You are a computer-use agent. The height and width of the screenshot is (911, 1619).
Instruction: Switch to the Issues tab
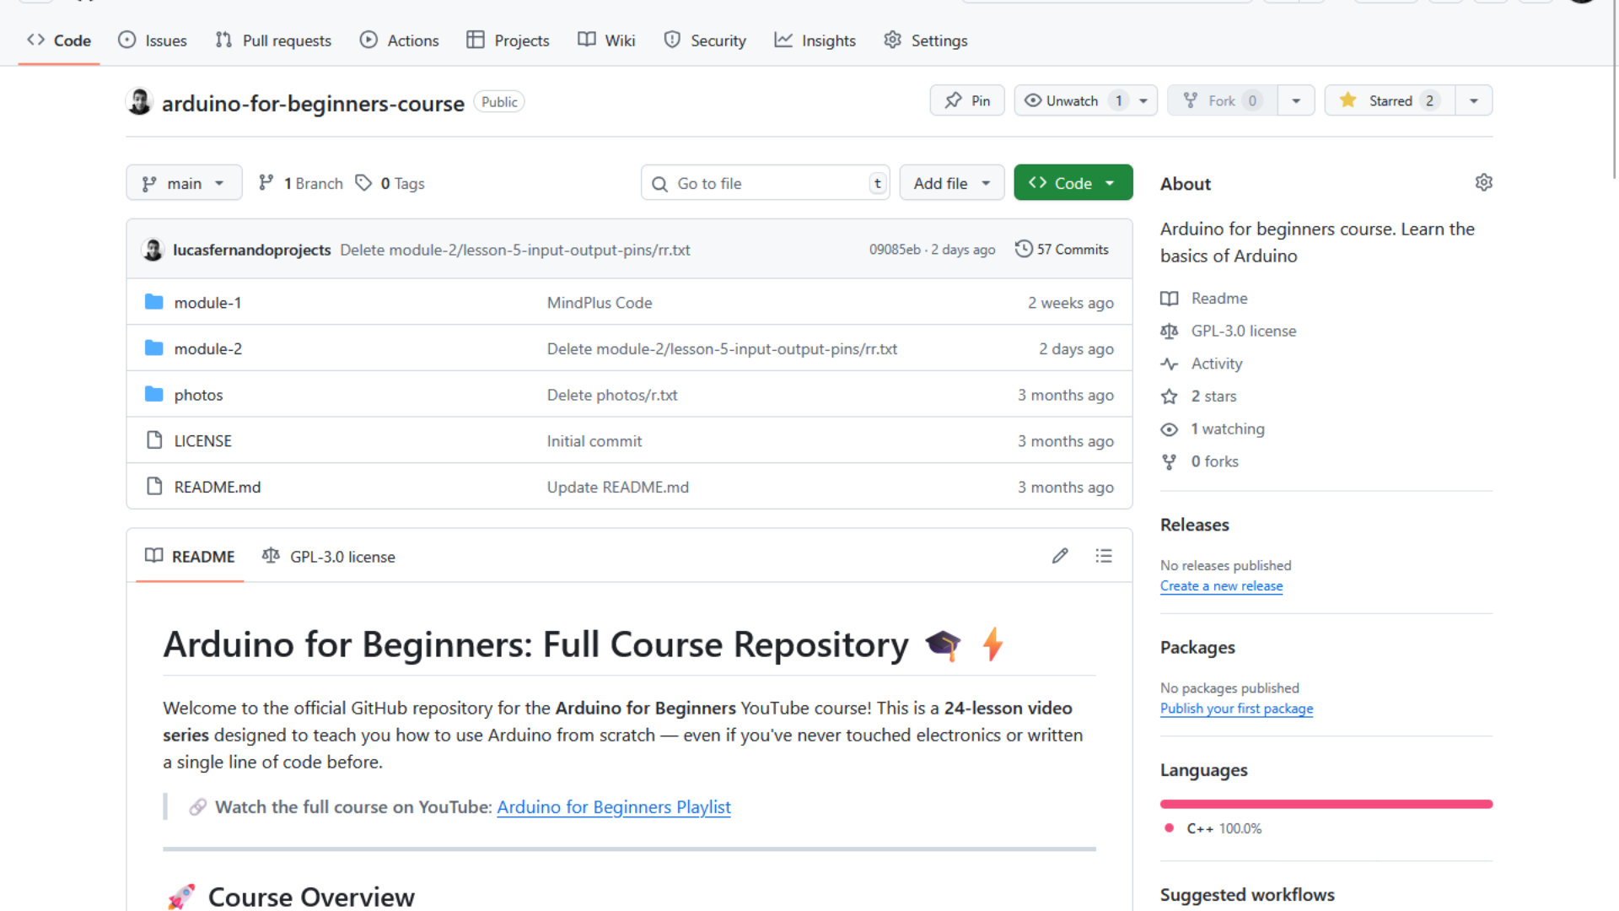(153, 40)
